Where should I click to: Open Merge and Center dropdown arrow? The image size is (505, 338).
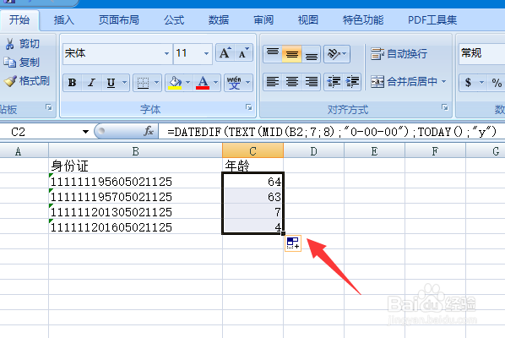click(x=444, y=82)
